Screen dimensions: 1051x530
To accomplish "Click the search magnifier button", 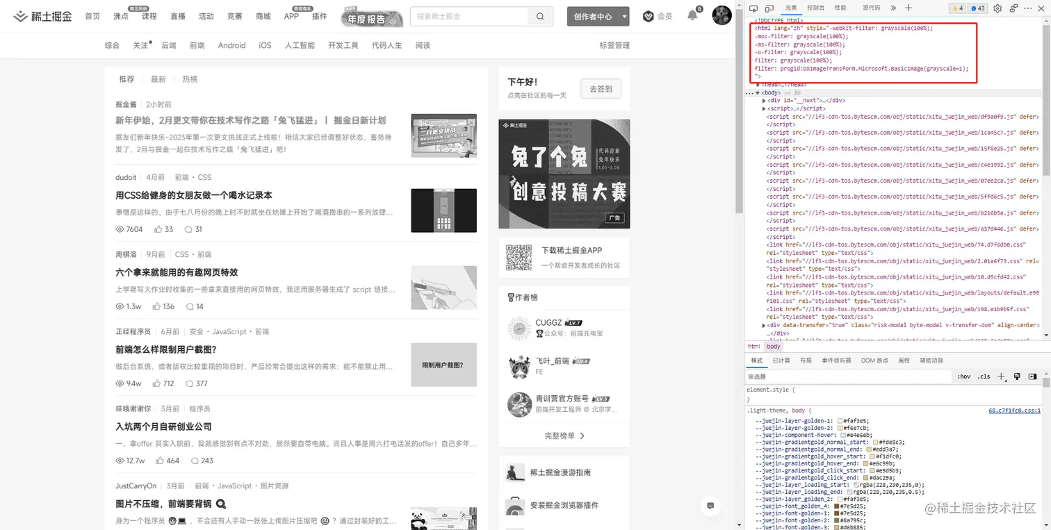I will tap(540, 16).
